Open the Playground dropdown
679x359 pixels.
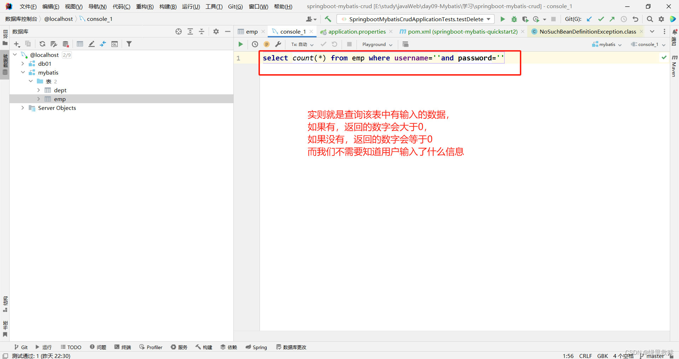point(377,44)
